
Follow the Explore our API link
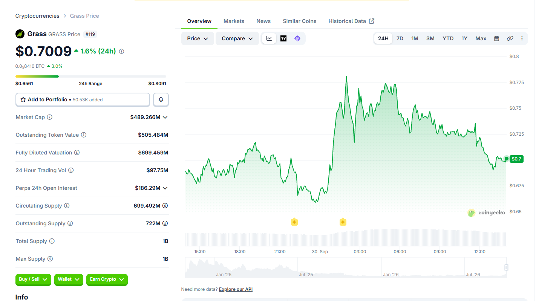[236, 289]
